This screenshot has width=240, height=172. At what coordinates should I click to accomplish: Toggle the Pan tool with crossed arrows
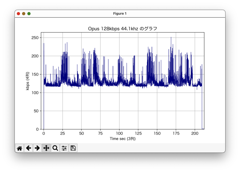pos(46,148)
